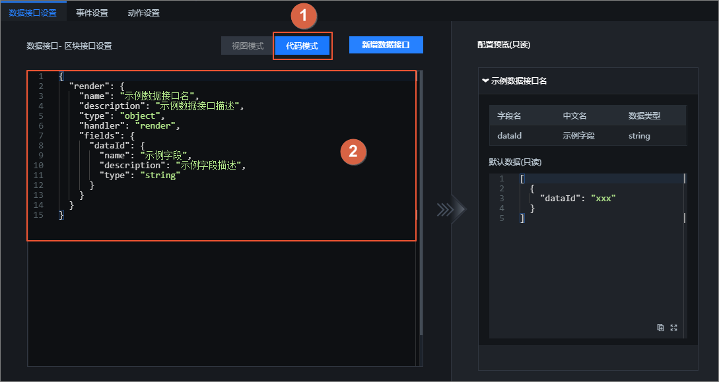The image size is (719, 382).
Task: Select the dataId row in the fields table
Action: 588,135
